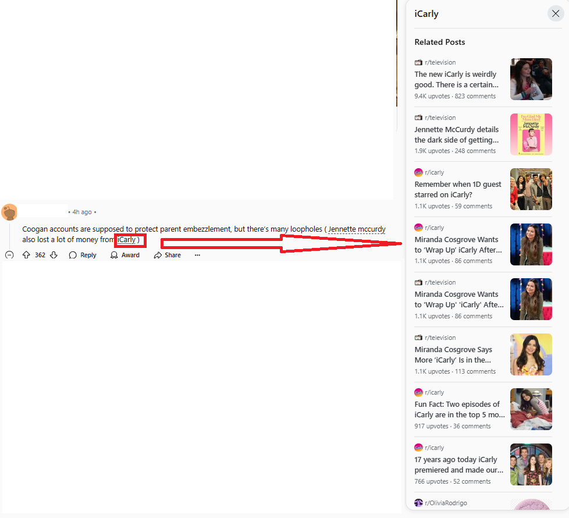569x518 pixels.
Task: Collapse the comment thread with minus icon
Action: (x=9, y=255)
